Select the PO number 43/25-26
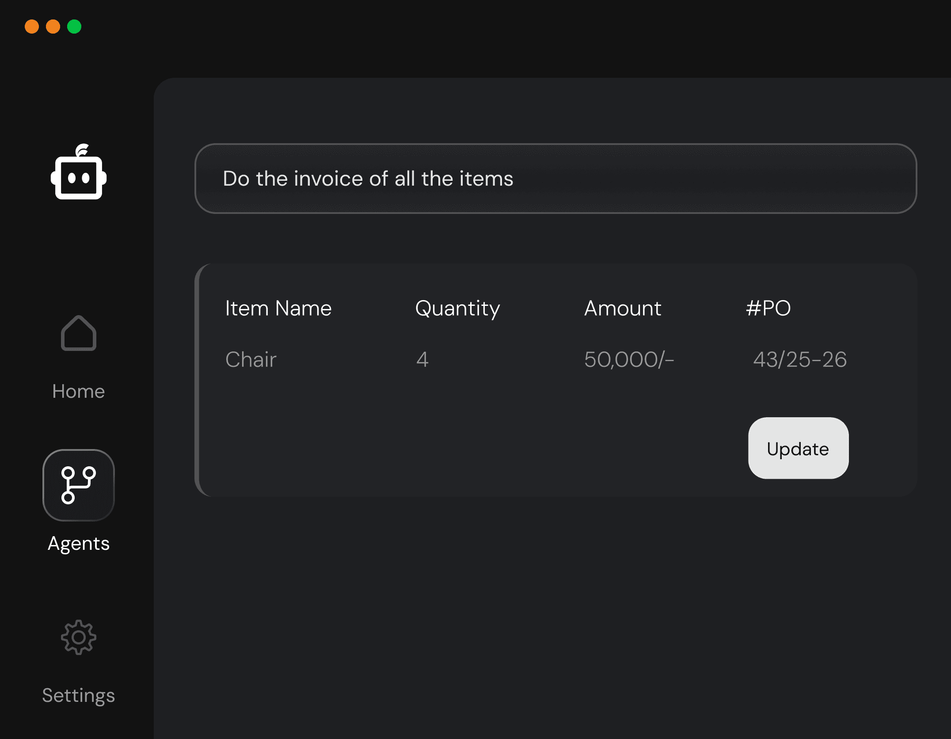The width and height of the screenshot is (951, 739). coord(799,359)
